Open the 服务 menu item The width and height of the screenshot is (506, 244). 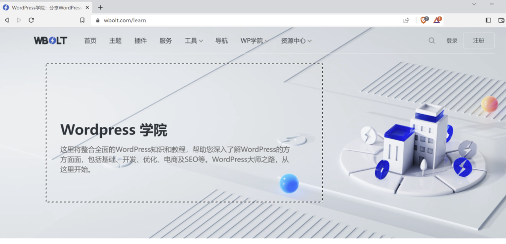tap(166, 41)
